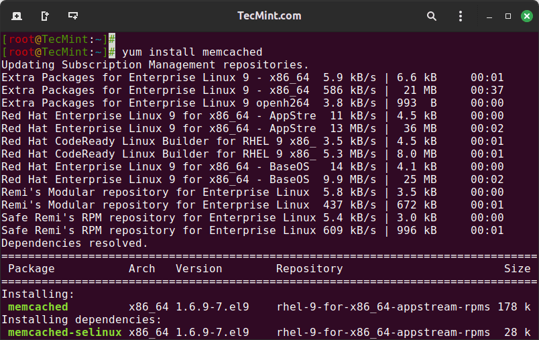Select 'Updating Subscription Management repositories.' line
The height and width of the screenshot is (340, 539).
[155, 65]
